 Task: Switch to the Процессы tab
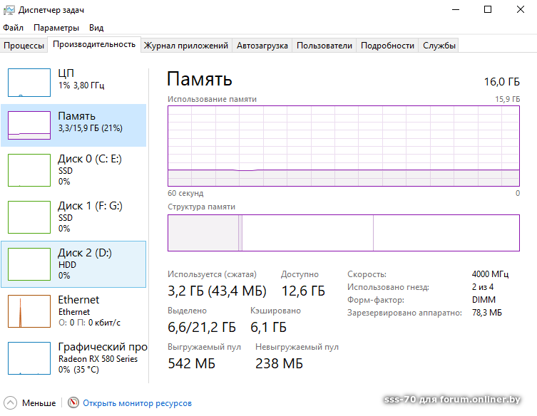pyautogui.click(x=24, y=46)
